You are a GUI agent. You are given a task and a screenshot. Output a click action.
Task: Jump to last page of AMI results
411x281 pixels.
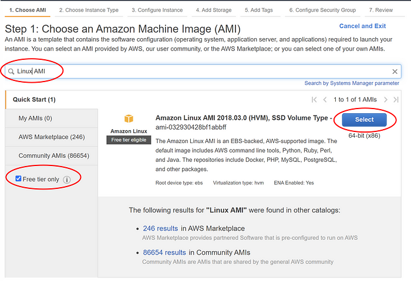tap(396, 100)
